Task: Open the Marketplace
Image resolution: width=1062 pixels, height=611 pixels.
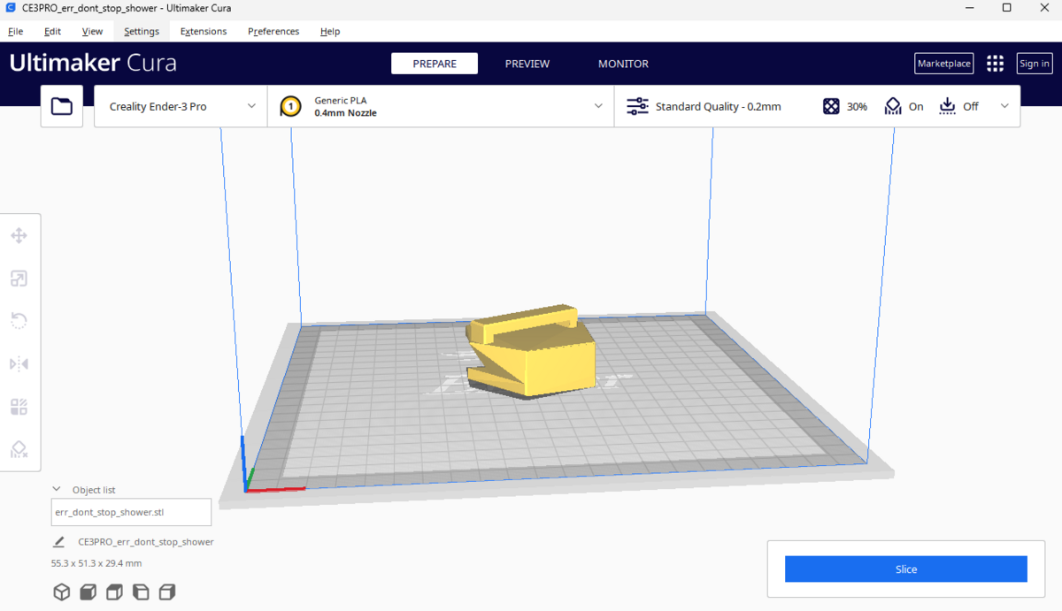Action: click(x=944, y=64)
